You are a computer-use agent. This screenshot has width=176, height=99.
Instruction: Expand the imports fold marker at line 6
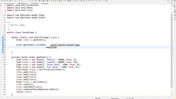6,5
